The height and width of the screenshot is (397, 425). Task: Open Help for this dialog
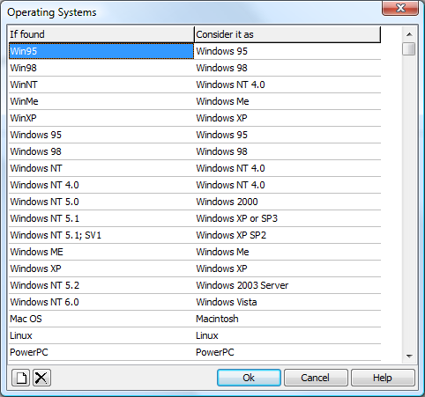[x=383, y=378]
